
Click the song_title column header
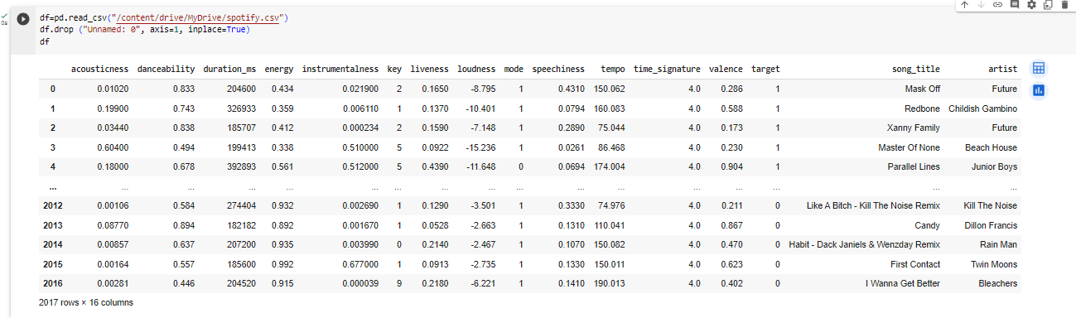click(x=915, y=69)
